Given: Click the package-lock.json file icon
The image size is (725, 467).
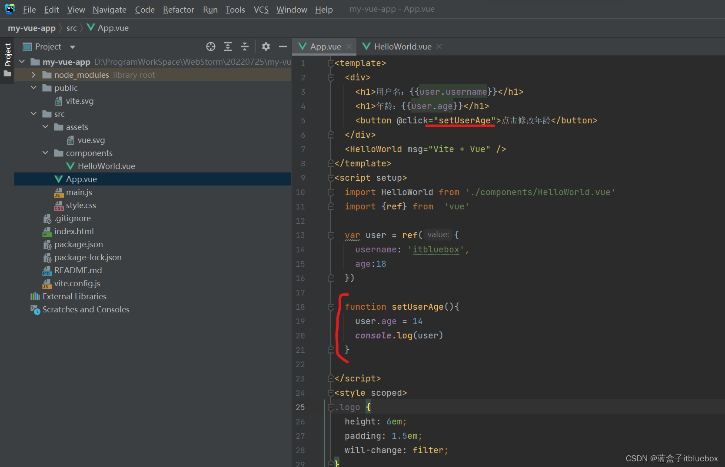Looking at the screenshot, I should (47, 258).
